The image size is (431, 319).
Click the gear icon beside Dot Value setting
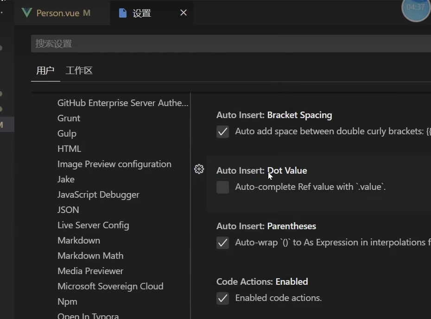(199, 169)
